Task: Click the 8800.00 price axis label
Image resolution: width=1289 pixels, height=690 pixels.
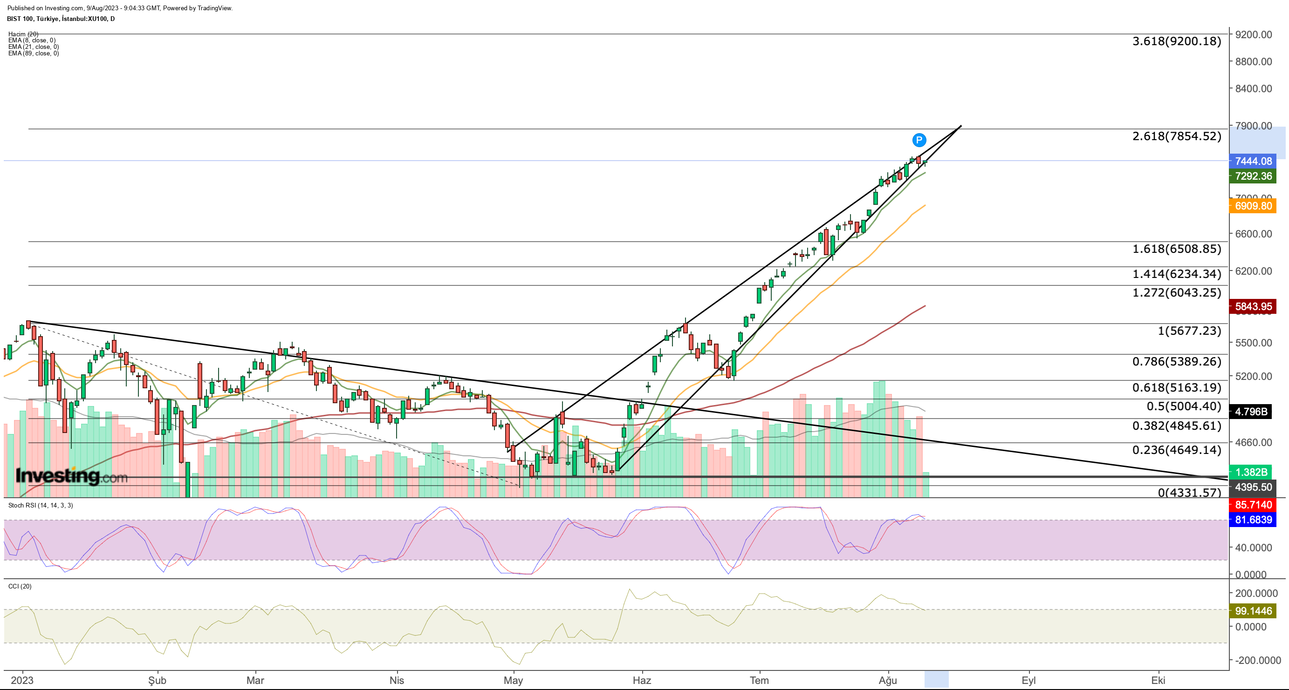Action: tap(1254, 61)
